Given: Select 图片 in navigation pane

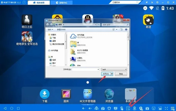Looking at the screenshot, I should click(53, 63).
